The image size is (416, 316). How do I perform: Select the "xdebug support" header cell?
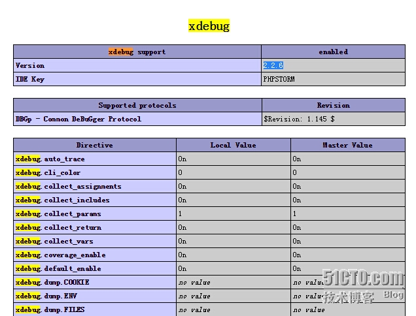coord(137,52)
